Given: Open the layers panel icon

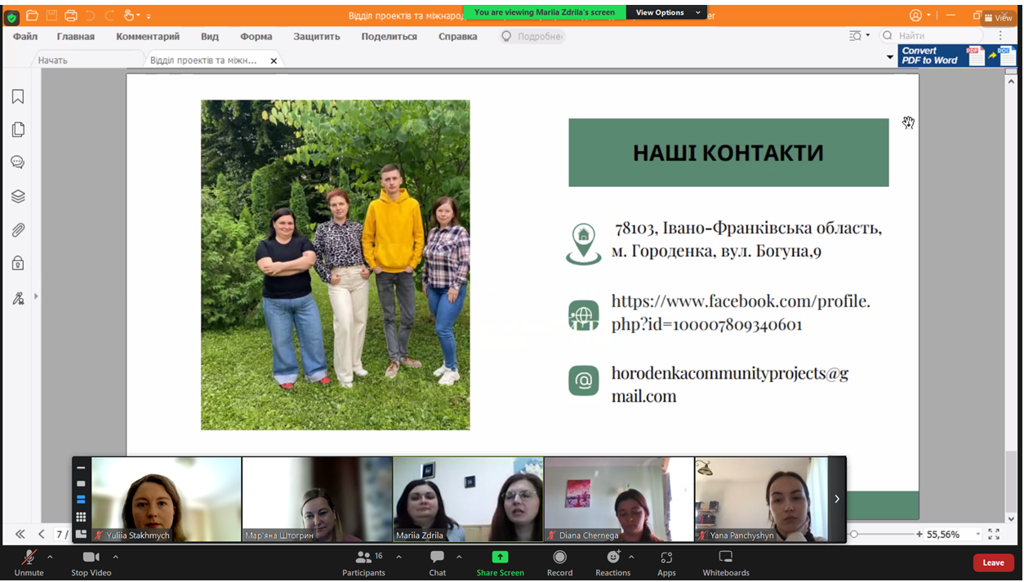Looking at the screenshot, I should (18, 197).
